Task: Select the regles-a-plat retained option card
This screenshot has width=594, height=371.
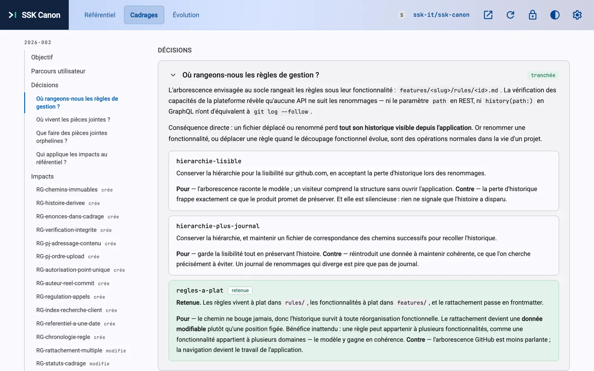Action: click(x=363, y=321)
